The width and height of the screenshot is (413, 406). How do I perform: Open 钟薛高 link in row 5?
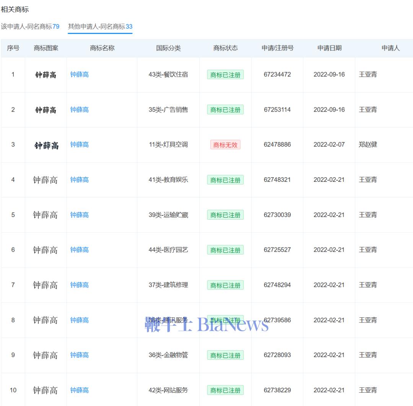click(x=79, y=215)
